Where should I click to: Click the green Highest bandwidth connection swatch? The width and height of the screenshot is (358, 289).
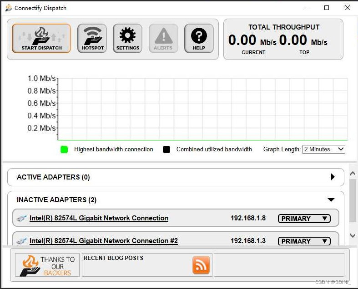tap(64, 149)
